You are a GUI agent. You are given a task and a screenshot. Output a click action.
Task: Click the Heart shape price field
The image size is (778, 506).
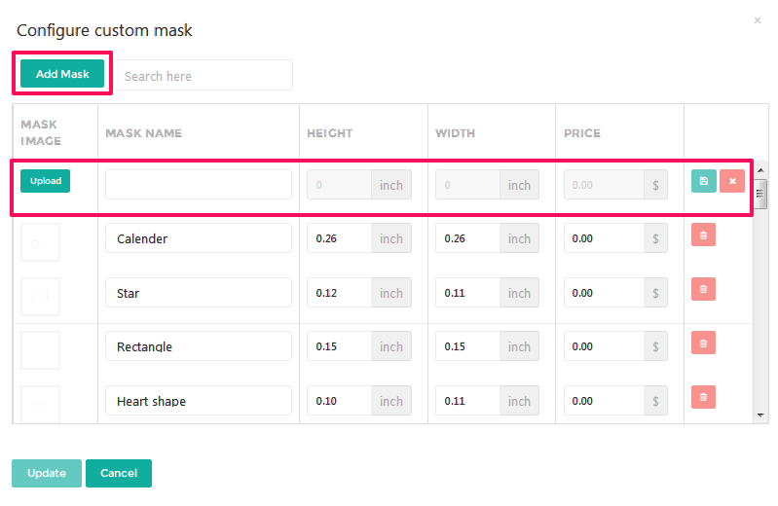(604, 401)
